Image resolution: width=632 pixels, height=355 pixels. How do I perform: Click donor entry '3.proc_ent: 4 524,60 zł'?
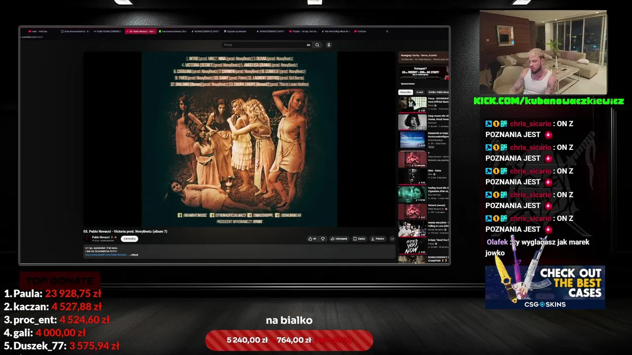pyautogui.click(x=57, y=319)
